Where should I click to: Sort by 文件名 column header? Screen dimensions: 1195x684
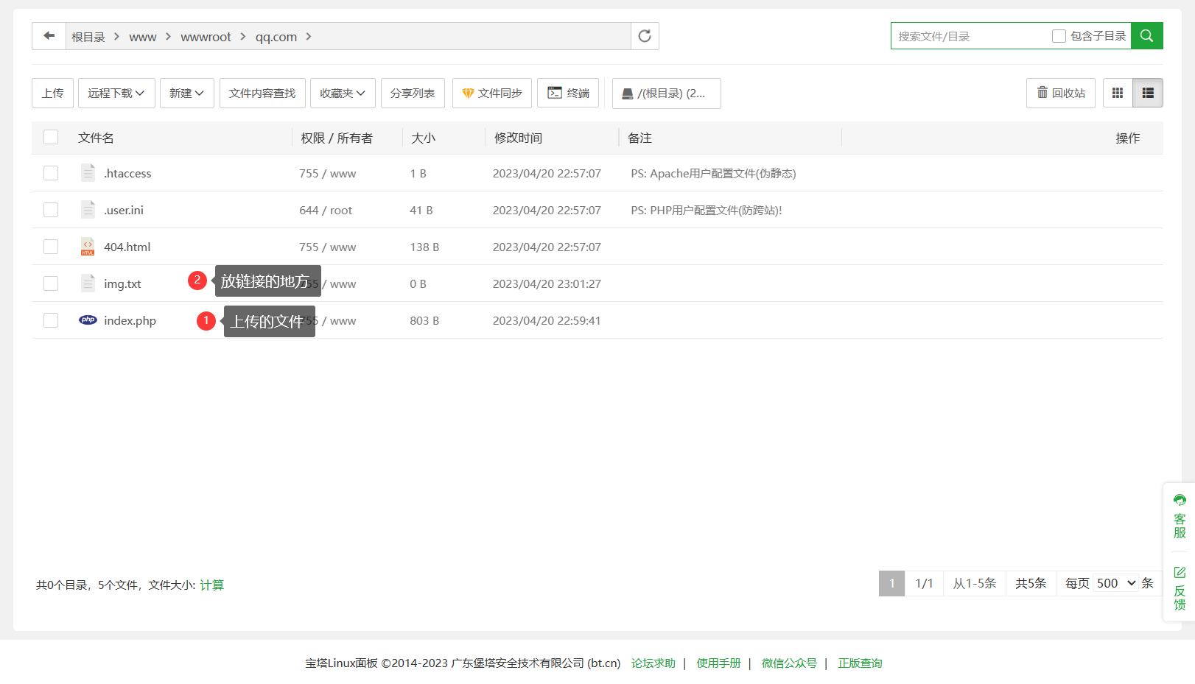coord(96,138)
